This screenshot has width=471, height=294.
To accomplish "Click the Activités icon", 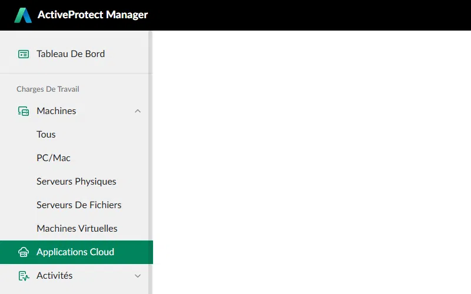I will [24, 276].
